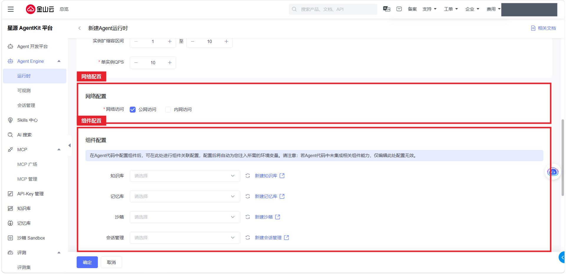Click the 沙箱 Sandbox sidebar icon
The image size is (566, 274).
[x=10, y=238]
